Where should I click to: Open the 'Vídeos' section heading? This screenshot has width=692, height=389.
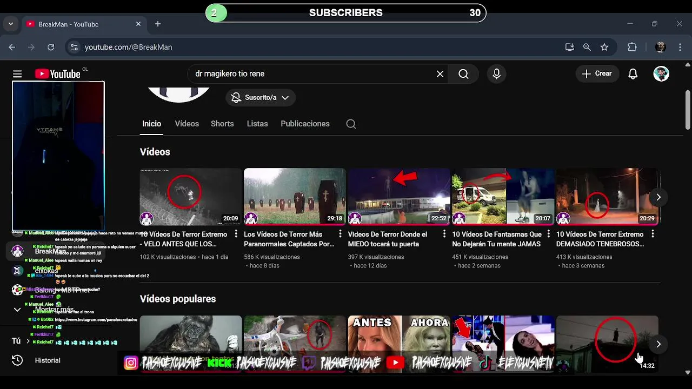pyautogui.click(x=155, y=152)
